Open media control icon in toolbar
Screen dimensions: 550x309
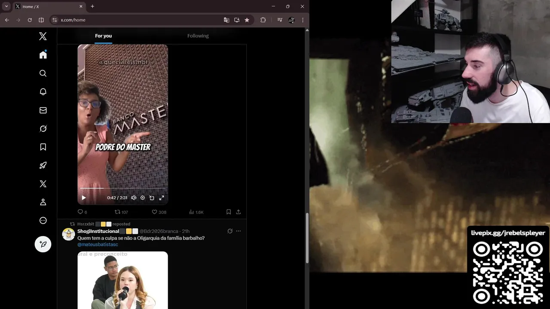click(x=280, y=20)
